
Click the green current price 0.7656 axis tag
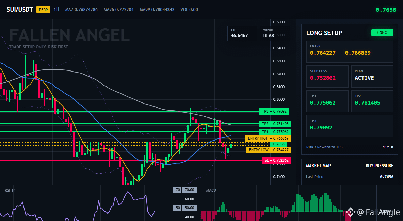pos(279,144)
